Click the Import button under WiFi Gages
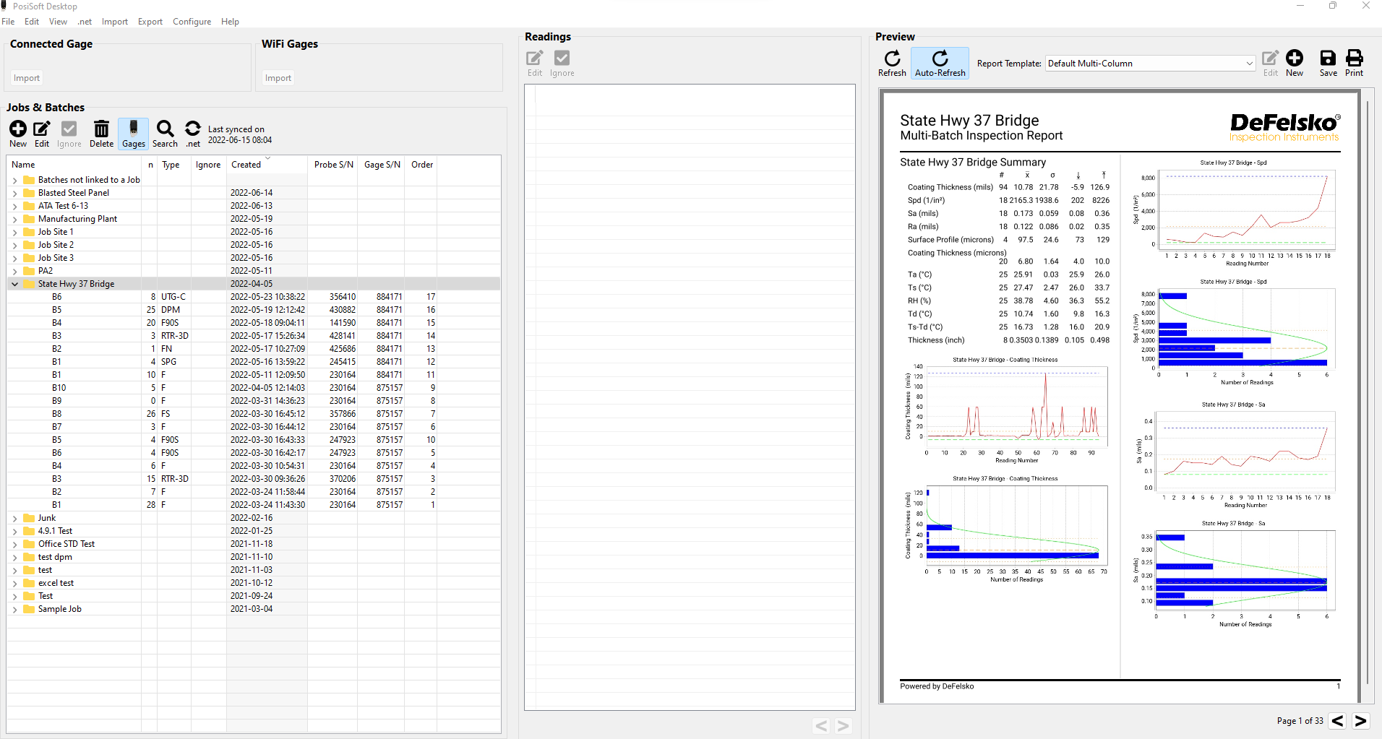The height and width of the screenshot is (739, 1382). click(278, 78)
